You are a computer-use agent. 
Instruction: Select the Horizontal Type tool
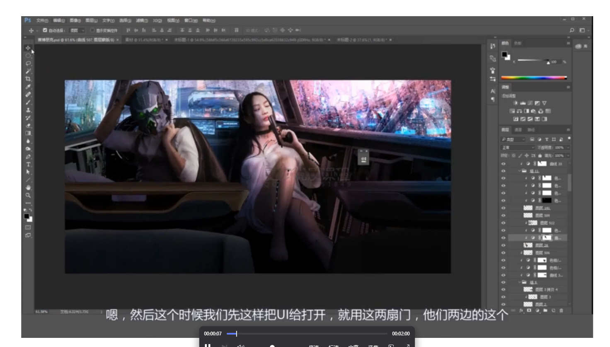click(x=28, y=165)
